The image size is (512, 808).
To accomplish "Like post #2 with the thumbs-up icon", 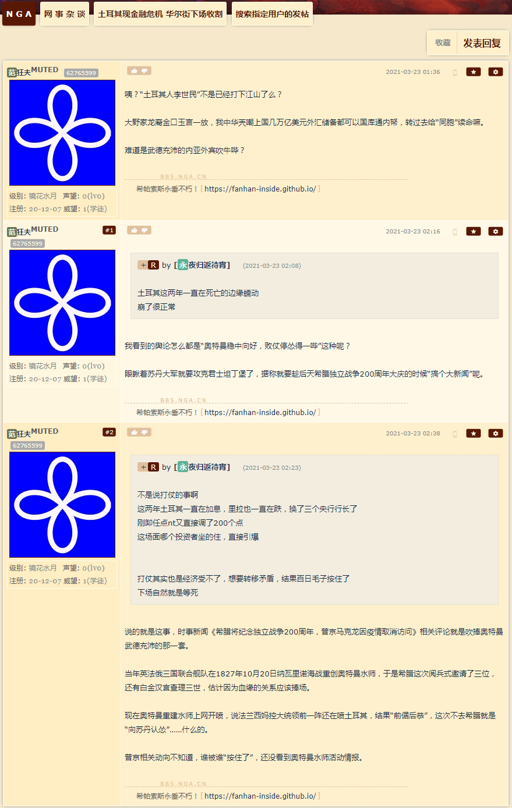I will pyautogui.click(x=134, y=433).
